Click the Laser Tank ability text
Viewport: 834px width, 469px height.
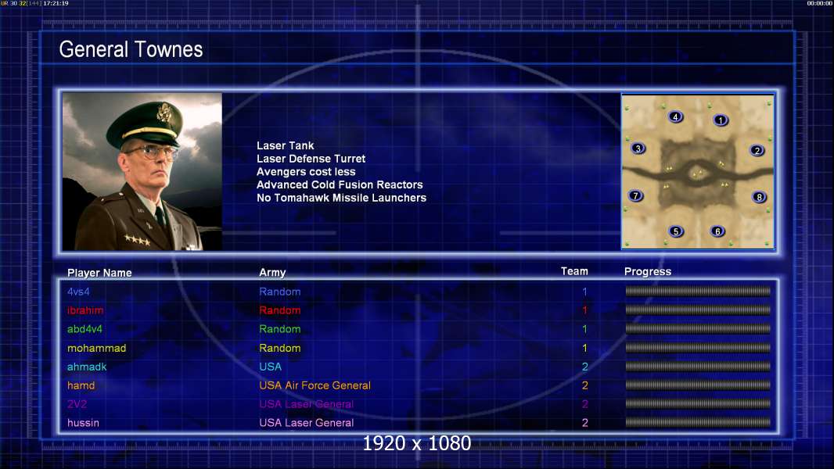click(285, 145)
